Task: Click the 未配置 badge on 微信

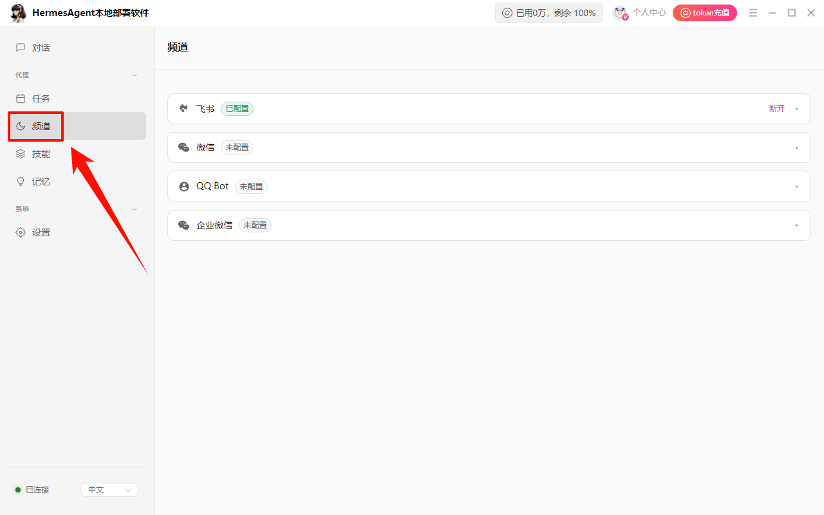Action: click(237, 147)
